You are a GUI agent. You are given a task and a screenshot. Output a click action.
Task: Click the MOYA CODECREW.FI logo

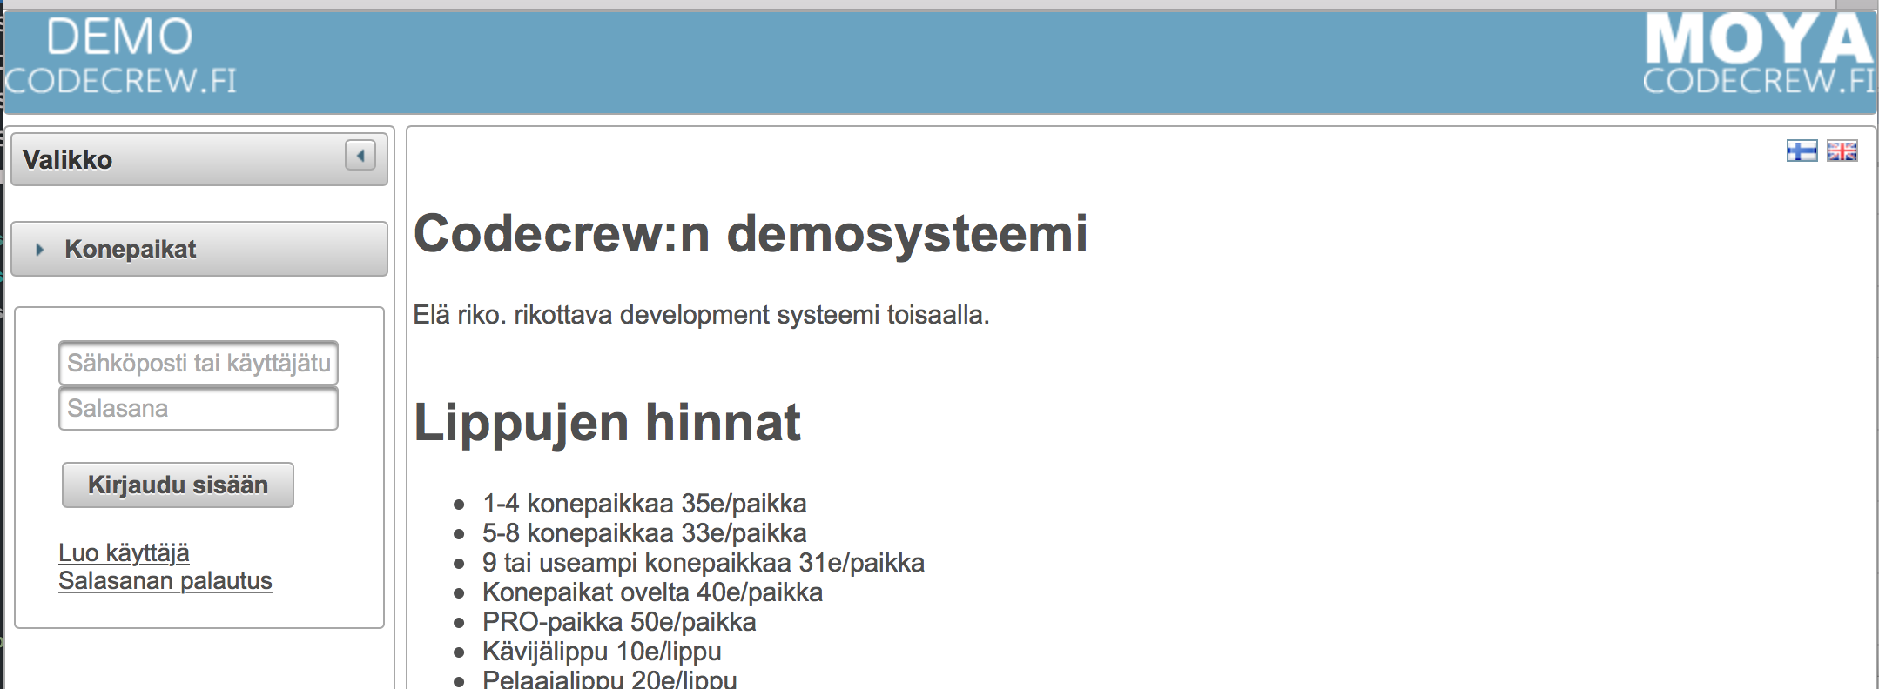pos(1757,57)
